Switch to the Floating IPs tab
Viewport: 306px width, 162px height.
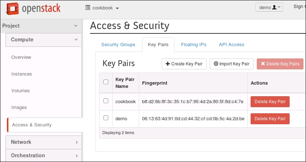point(193,45)
